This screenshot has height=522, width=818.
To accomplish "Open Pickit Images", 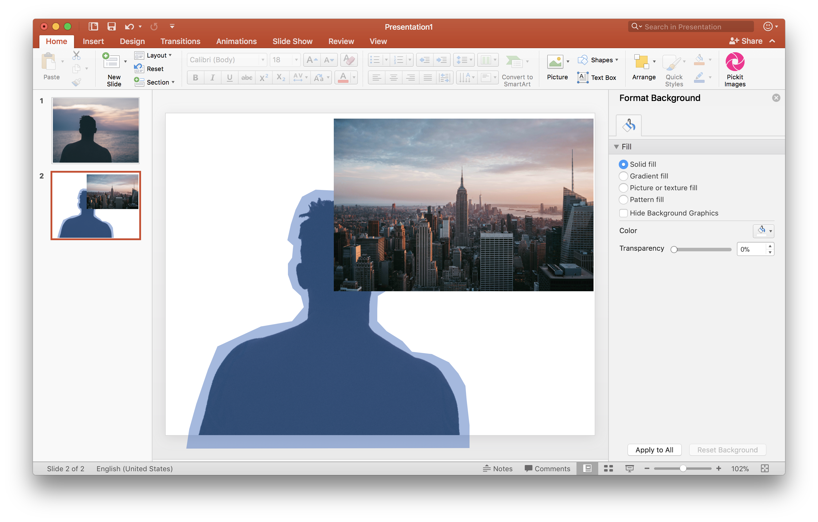I will [x=735, y=68].
